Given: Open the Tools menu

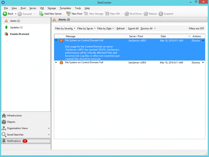Looking at the screenshot, I should (x=78, y=8).
